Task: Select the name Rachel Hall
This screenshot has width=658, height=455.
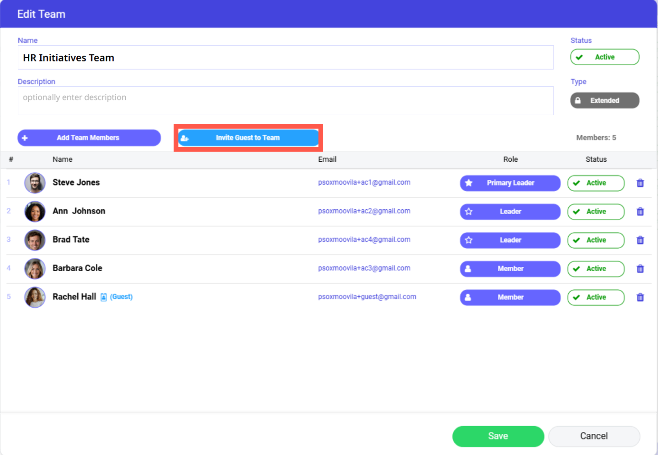Action: 74,297
